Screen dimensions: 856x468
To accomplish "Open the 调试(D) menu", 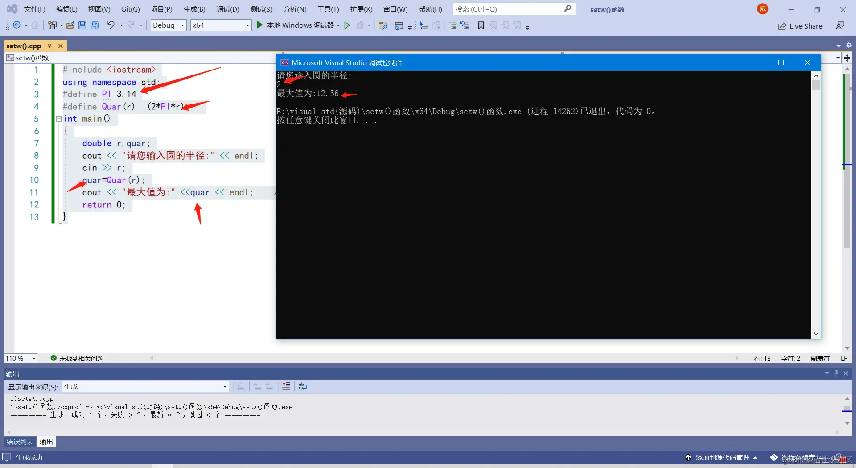I will click(228, 9).
